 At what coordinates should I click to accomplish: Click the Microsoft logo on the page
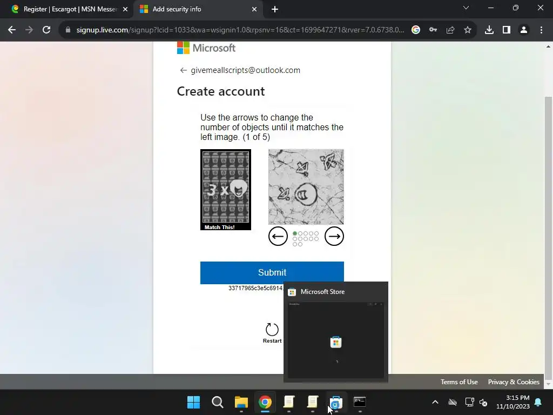pyautogui.click(x=206, y=48)
